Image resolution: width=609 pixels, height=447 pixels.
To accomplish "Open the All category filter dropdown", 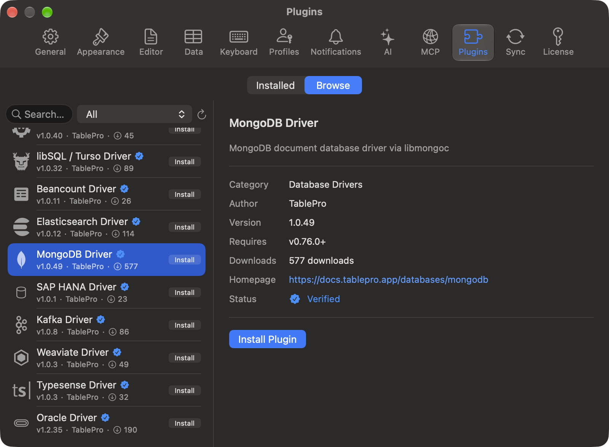I will coord(134,114).
